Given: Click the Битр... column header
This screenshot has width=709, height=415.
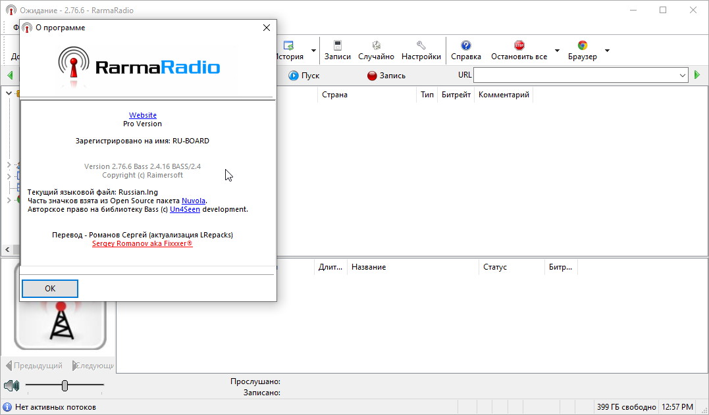Looking at the screenshot, I should [561, 267].
